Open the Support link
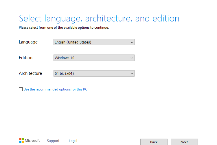The width and height of the screenshot is (217, 145). [x=53, y=141]
